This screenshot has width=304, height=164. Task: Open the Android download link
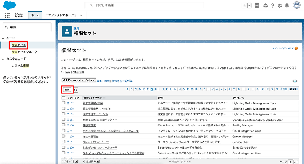coord(78,72)
